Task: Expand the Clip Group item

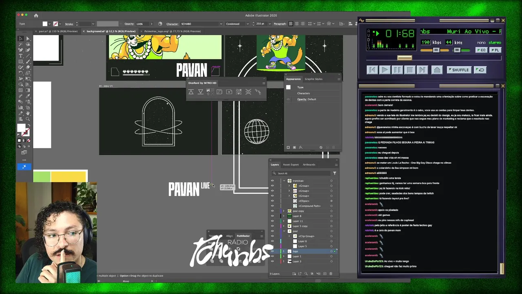Action: point(289,236)
